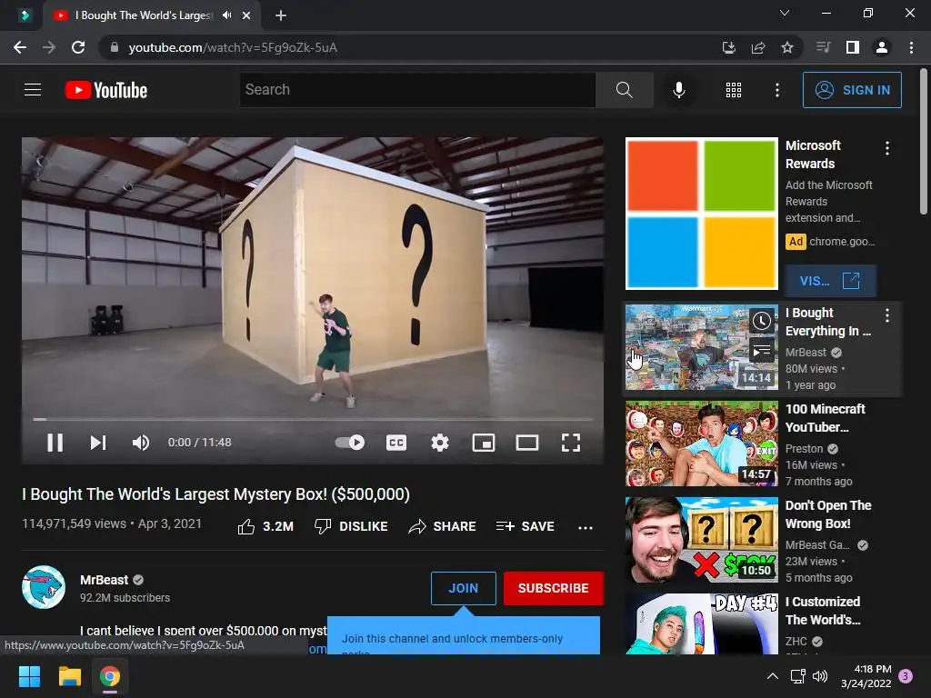This screenshot has width=931, height=698.
Task: Click the ad VISIT button
Action: tap(830, 281)
